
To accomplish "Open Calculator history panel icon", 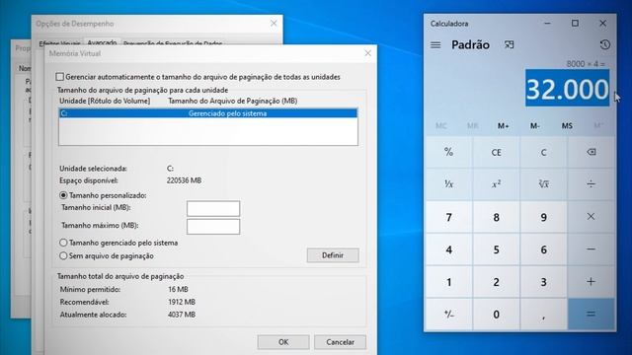I will [604, 44].
